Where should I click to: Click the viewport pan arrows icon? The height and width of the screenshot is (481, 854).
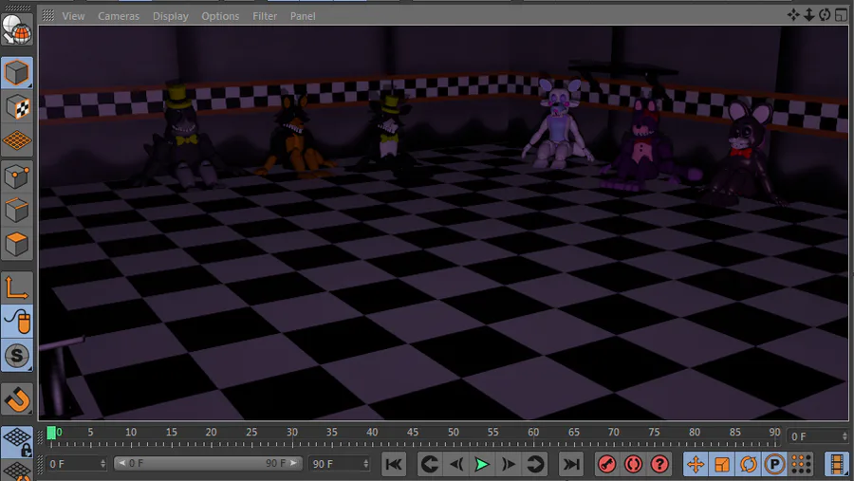click(793, 15)
